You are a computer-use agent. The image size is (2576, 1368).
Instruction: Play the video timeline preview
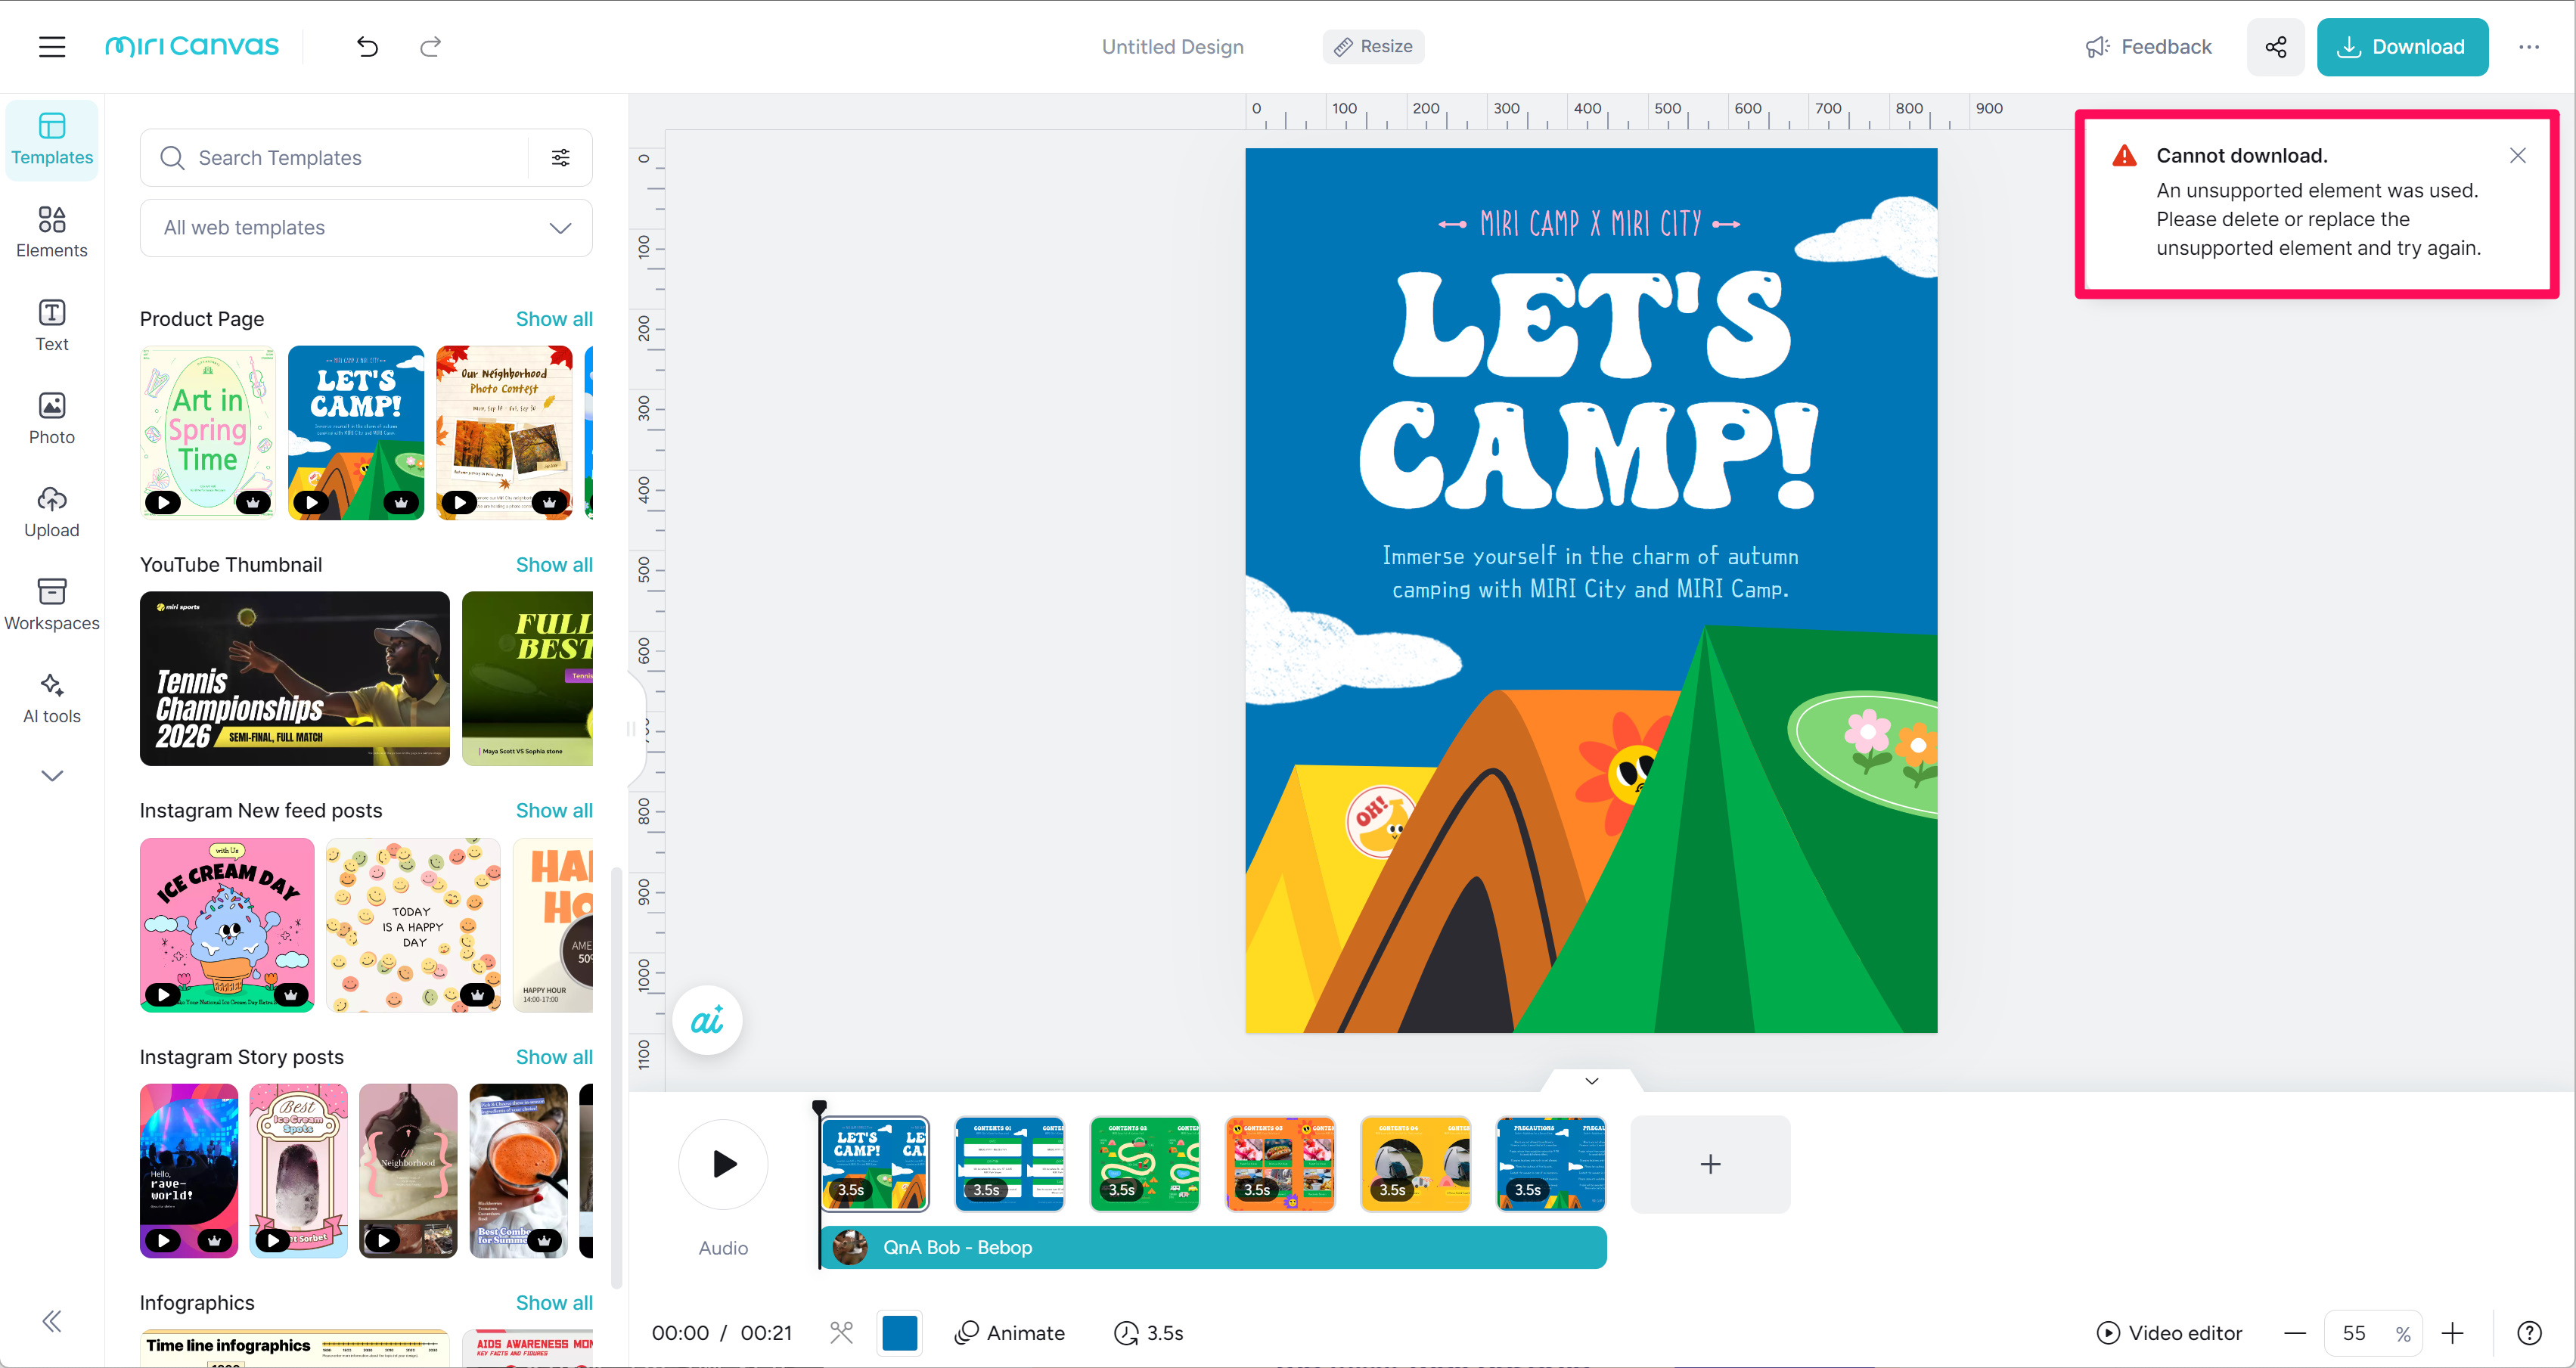click(724, 1163)
